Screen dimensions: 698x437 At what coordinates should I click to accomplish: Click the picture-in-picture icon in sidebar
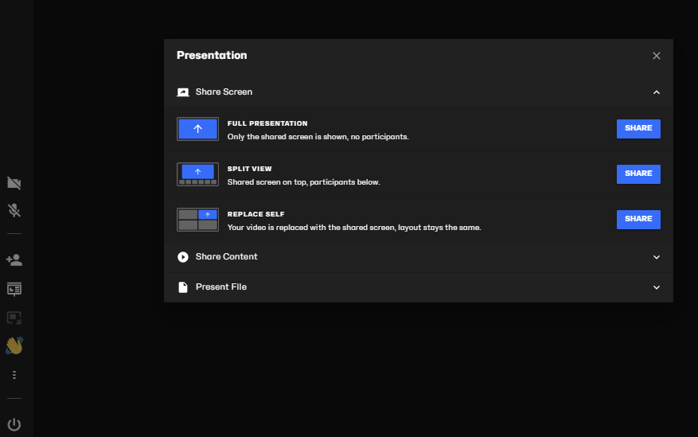(14, 318)
